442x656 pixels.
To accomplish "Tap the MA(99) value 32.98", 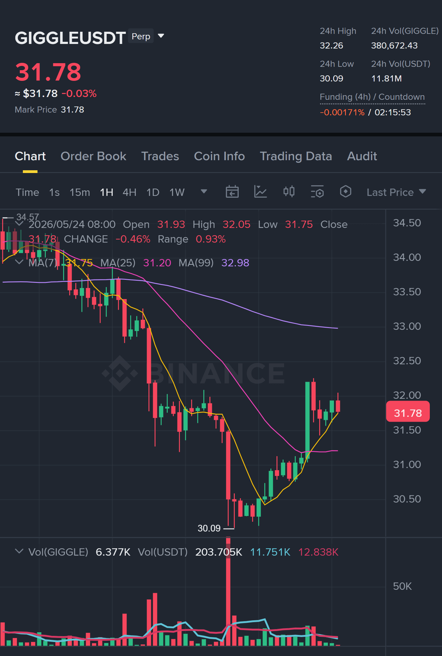I will [x=235, y=263].
